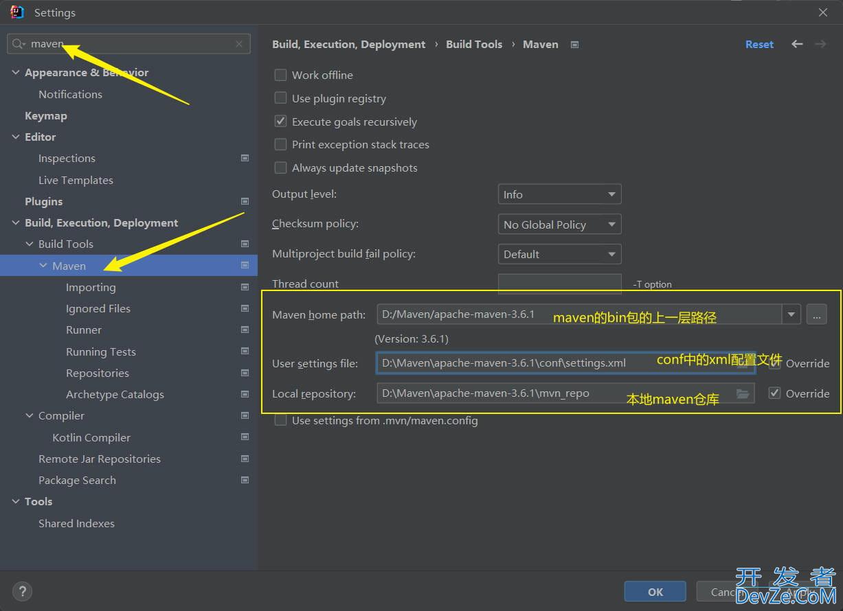Select Package Search settings

tap(77, 480)
